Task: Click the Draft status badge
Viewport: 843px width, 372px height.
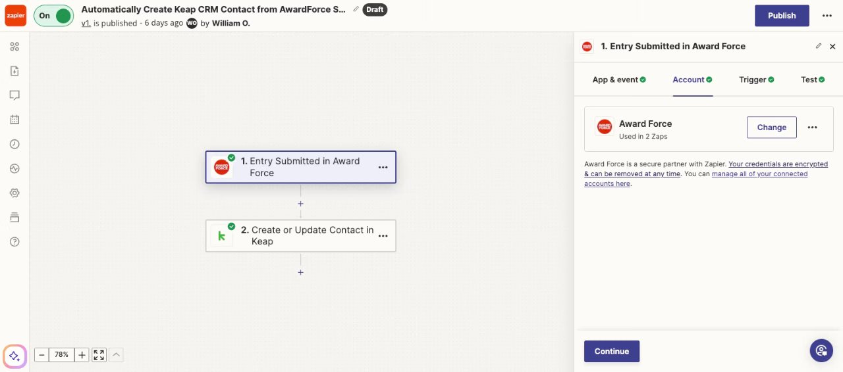Action: pyautogui.click(x=375, y=10)
